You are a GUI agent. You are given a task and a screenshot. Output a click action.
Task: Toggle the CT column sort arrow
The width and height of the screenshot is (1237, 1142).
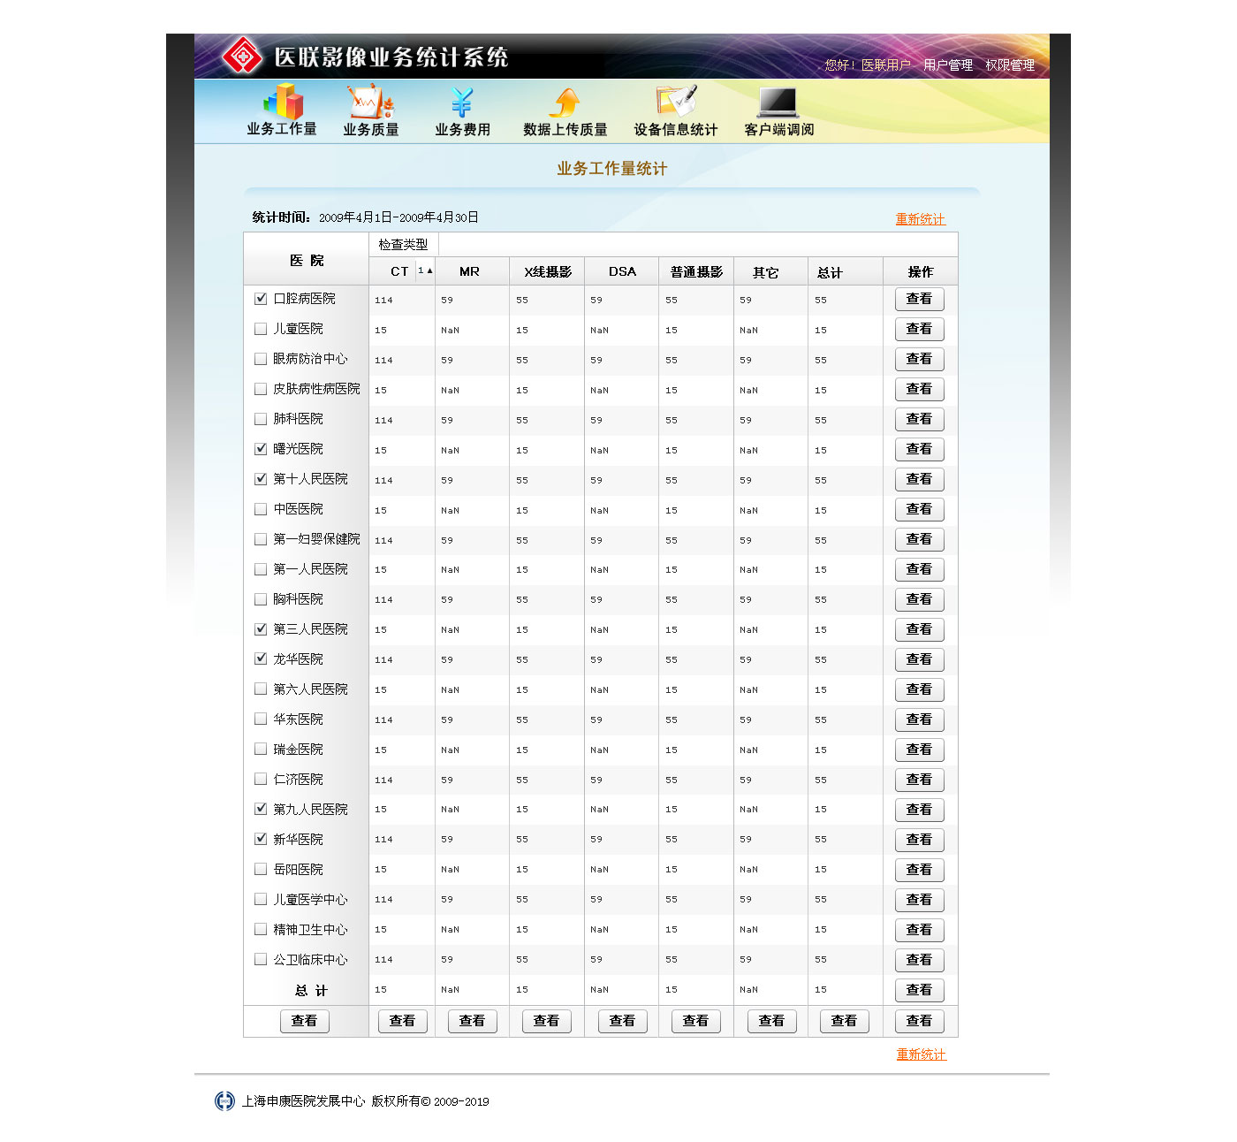pyautogui.click(x=425, y=270)
